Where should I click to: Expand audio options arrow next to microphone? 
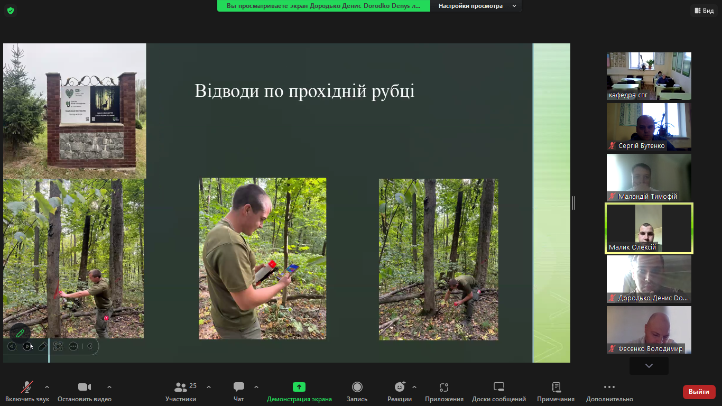(x=47, y=387)
